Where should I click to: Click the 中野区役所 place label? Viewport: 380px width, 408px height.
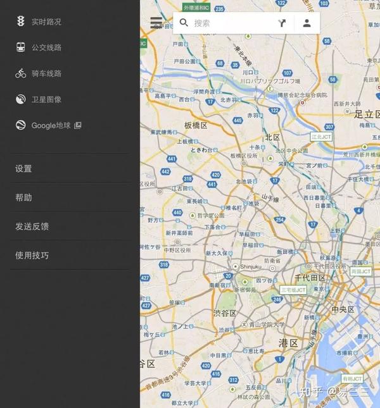coord(177,250)
